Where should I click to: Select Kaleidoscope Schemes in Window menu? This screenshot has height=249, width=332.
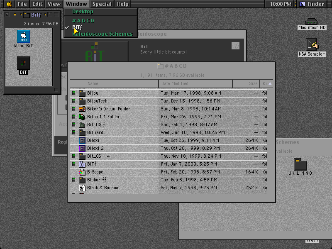(103, 34)
